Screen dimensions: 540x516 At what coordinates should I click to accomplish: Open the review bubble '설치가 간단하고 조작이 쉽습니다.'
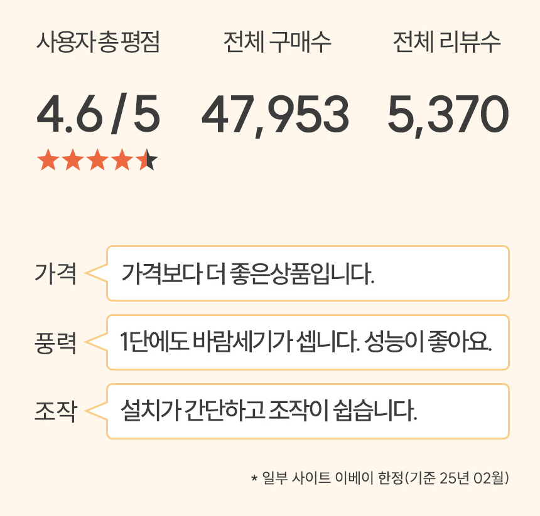308,411
